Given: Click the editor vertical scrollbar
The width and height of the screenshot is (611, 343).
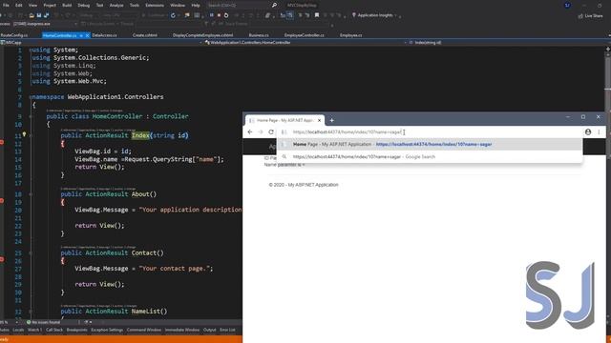Looking at the screenshot, I should pyautogui.click(x=608, y=187).
